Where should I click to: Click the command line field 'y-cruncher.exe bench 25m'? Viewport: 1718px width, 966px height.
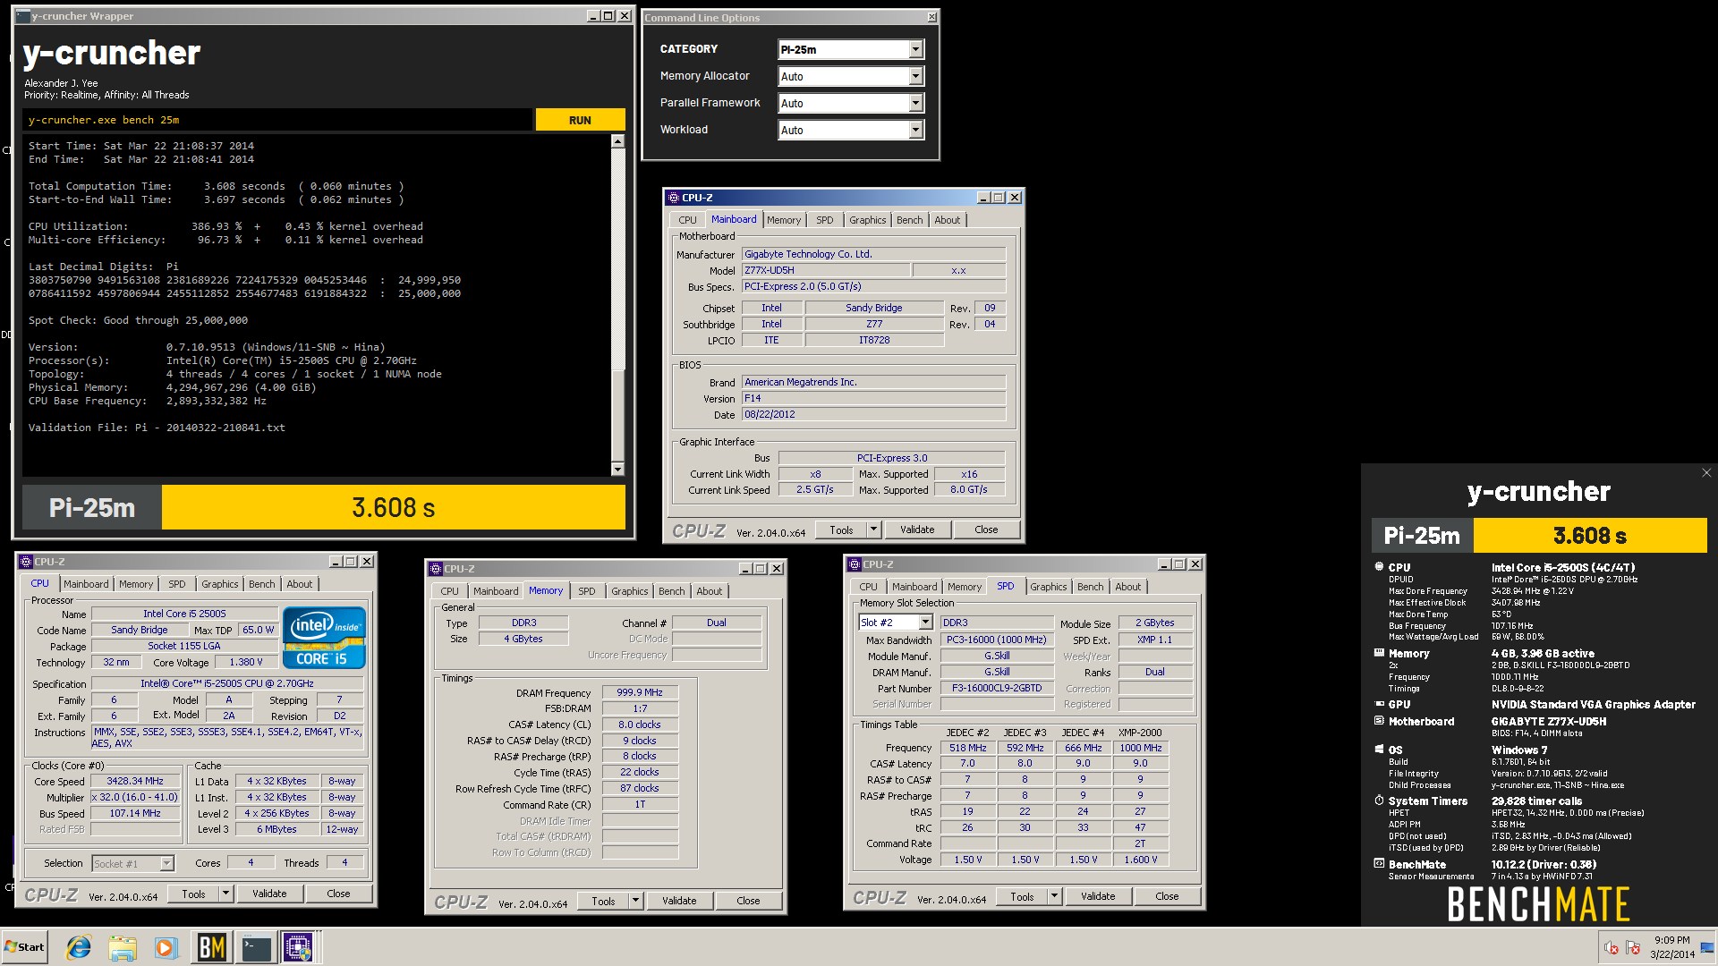point(277,120)
